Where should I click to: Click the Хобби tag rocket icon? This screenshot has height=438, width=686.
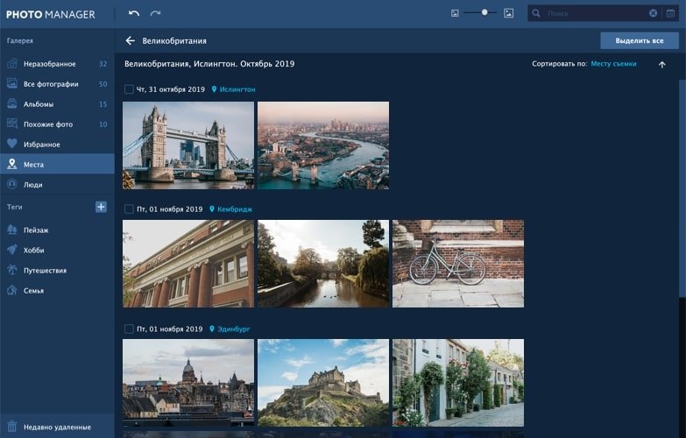point(12,250)
